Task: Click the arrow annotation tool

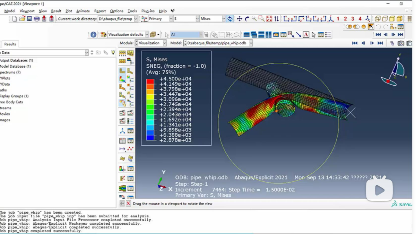Action: 298,34
